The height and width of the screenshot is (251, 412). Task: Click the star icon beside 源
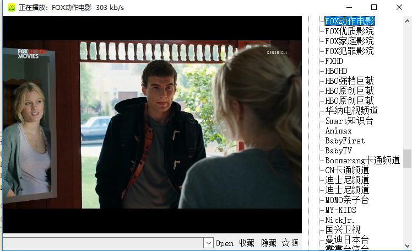tap(285, 243)
